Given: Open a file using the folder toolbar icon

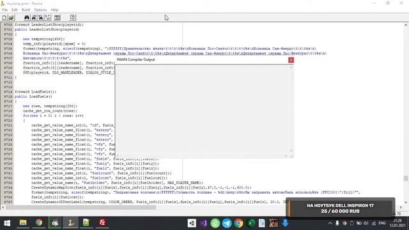Looking at the screenshot, I should (x=12, y=17).
